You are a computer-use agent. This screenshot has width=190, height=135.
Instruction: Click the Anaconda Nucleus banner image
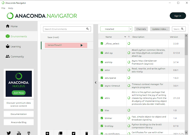19,84
